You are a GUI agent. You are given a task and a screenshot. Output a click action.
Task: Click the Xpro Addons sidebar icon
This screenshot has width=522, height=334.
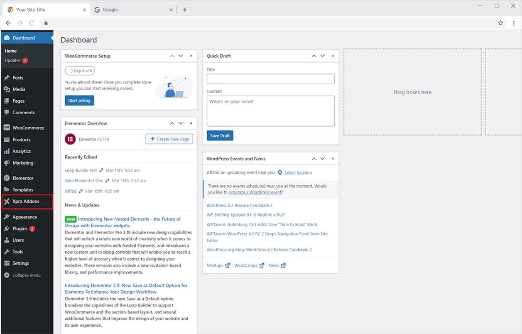(x=7, y=201)
